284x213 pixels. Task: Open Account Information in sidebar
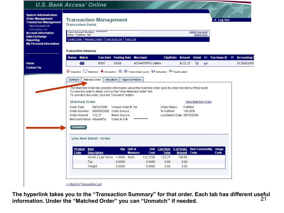pos(40,33)
